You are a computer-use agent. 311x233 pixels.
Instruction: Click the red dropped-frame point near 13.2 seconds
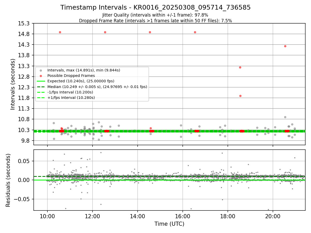point(240,67)
